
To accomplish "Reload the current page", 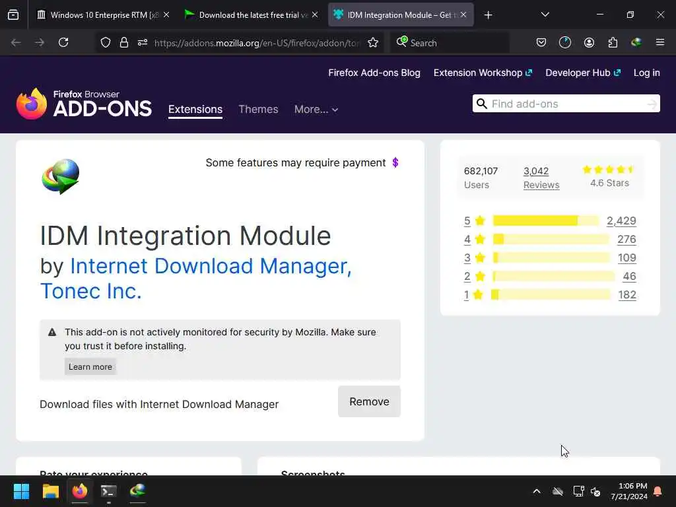I will 63,42.
